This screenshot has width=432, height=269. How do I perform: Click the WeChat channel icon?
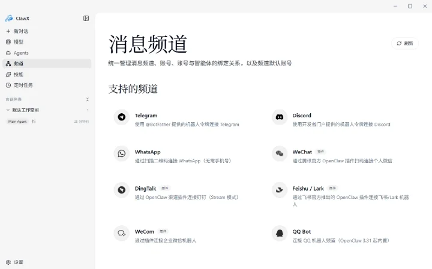tap(280, 153)
